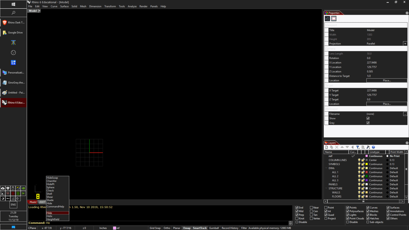Open the OneDrive cloud tray icon

point(3,188)
